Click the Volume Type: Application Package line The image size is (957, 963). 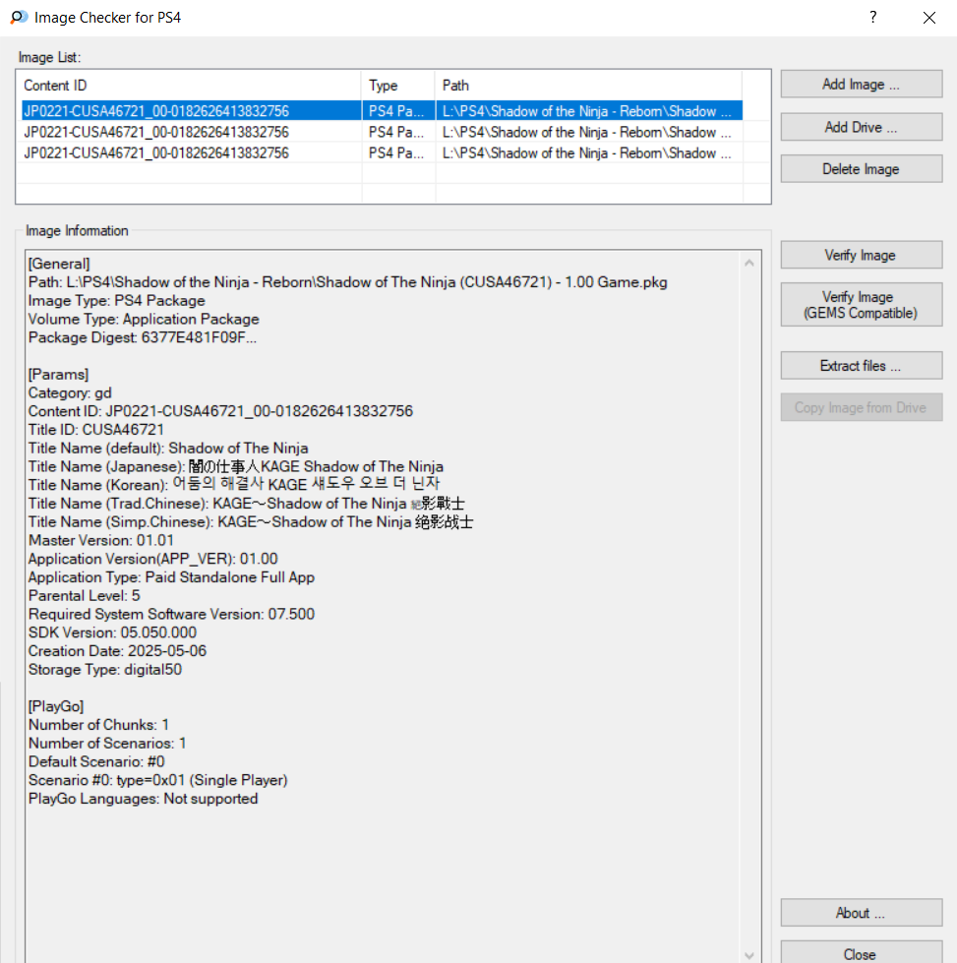[x=144, y=320]
